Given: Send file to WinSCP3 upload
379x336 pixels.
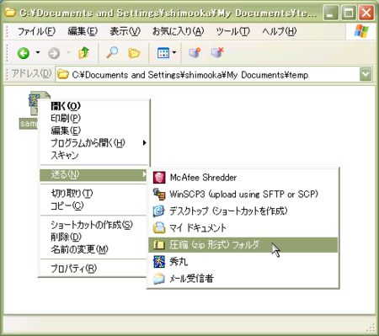Looking at the screenshot, I should pos(243,195).
